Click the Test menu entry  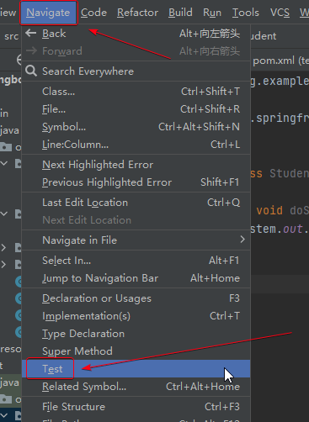click(x=136, y=369)
